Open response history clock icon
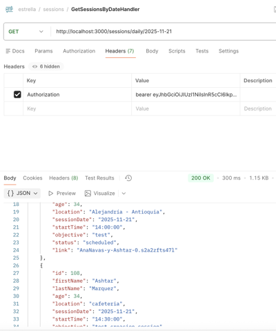Image resolution: width=276 pixels, height=331 pixels. 128,178
